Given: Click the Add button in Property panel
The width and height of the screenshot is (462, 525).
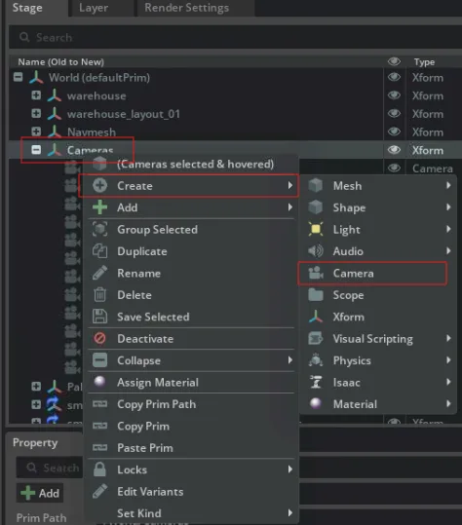Looking at the screenshot, I should tap(40, 493).
